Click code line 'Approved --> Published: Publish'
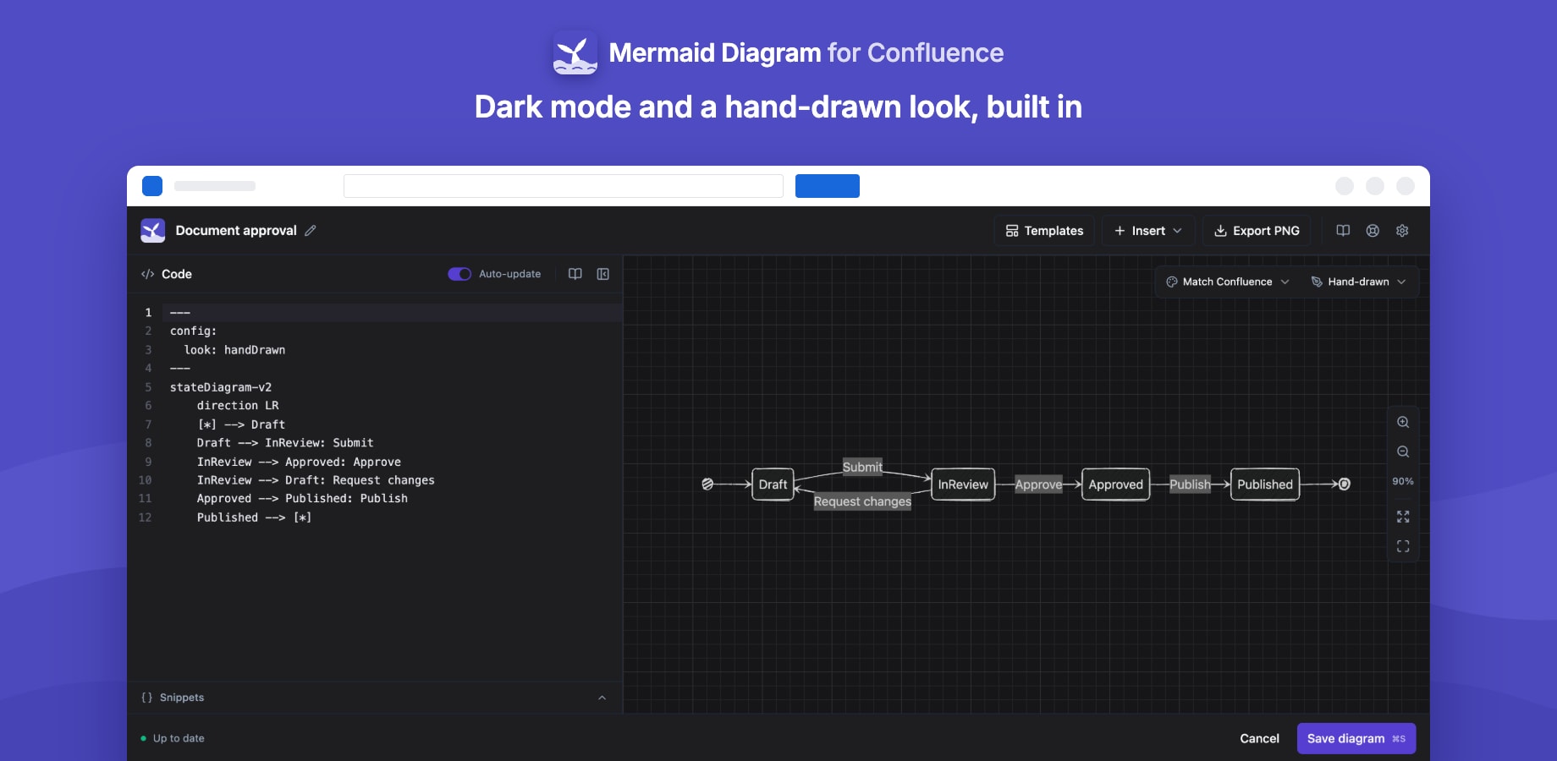The image size is (1557, 761). (302, 499)
